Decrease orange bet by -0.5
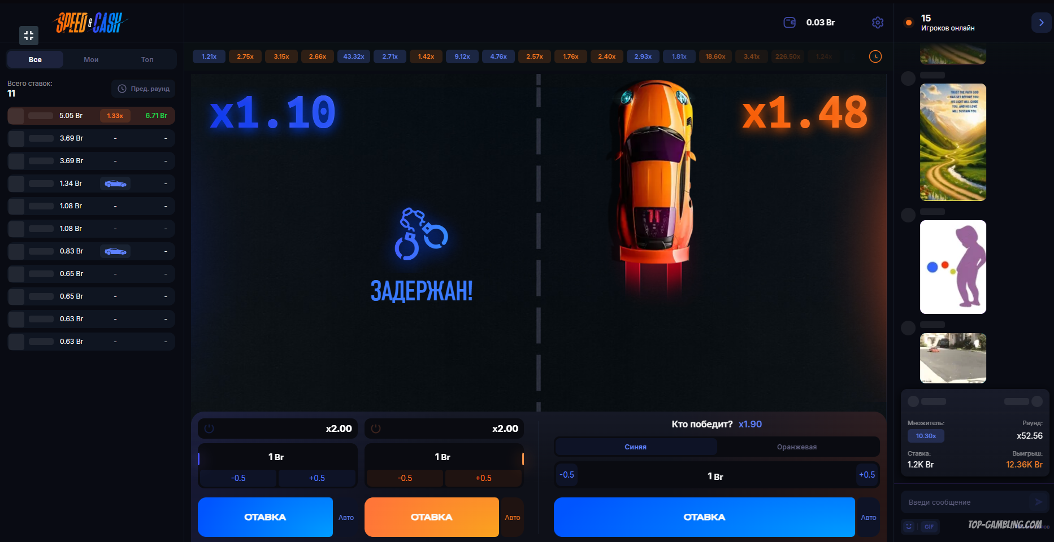 click(x=405, y=478)
